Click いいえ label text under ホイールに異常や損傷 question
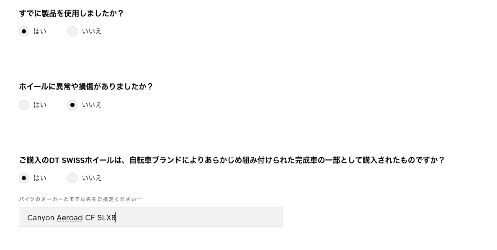 click(x=92, y=105)
